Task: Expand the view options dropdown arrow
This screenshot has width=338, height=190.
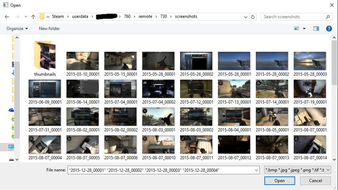Action: (304, 29)
